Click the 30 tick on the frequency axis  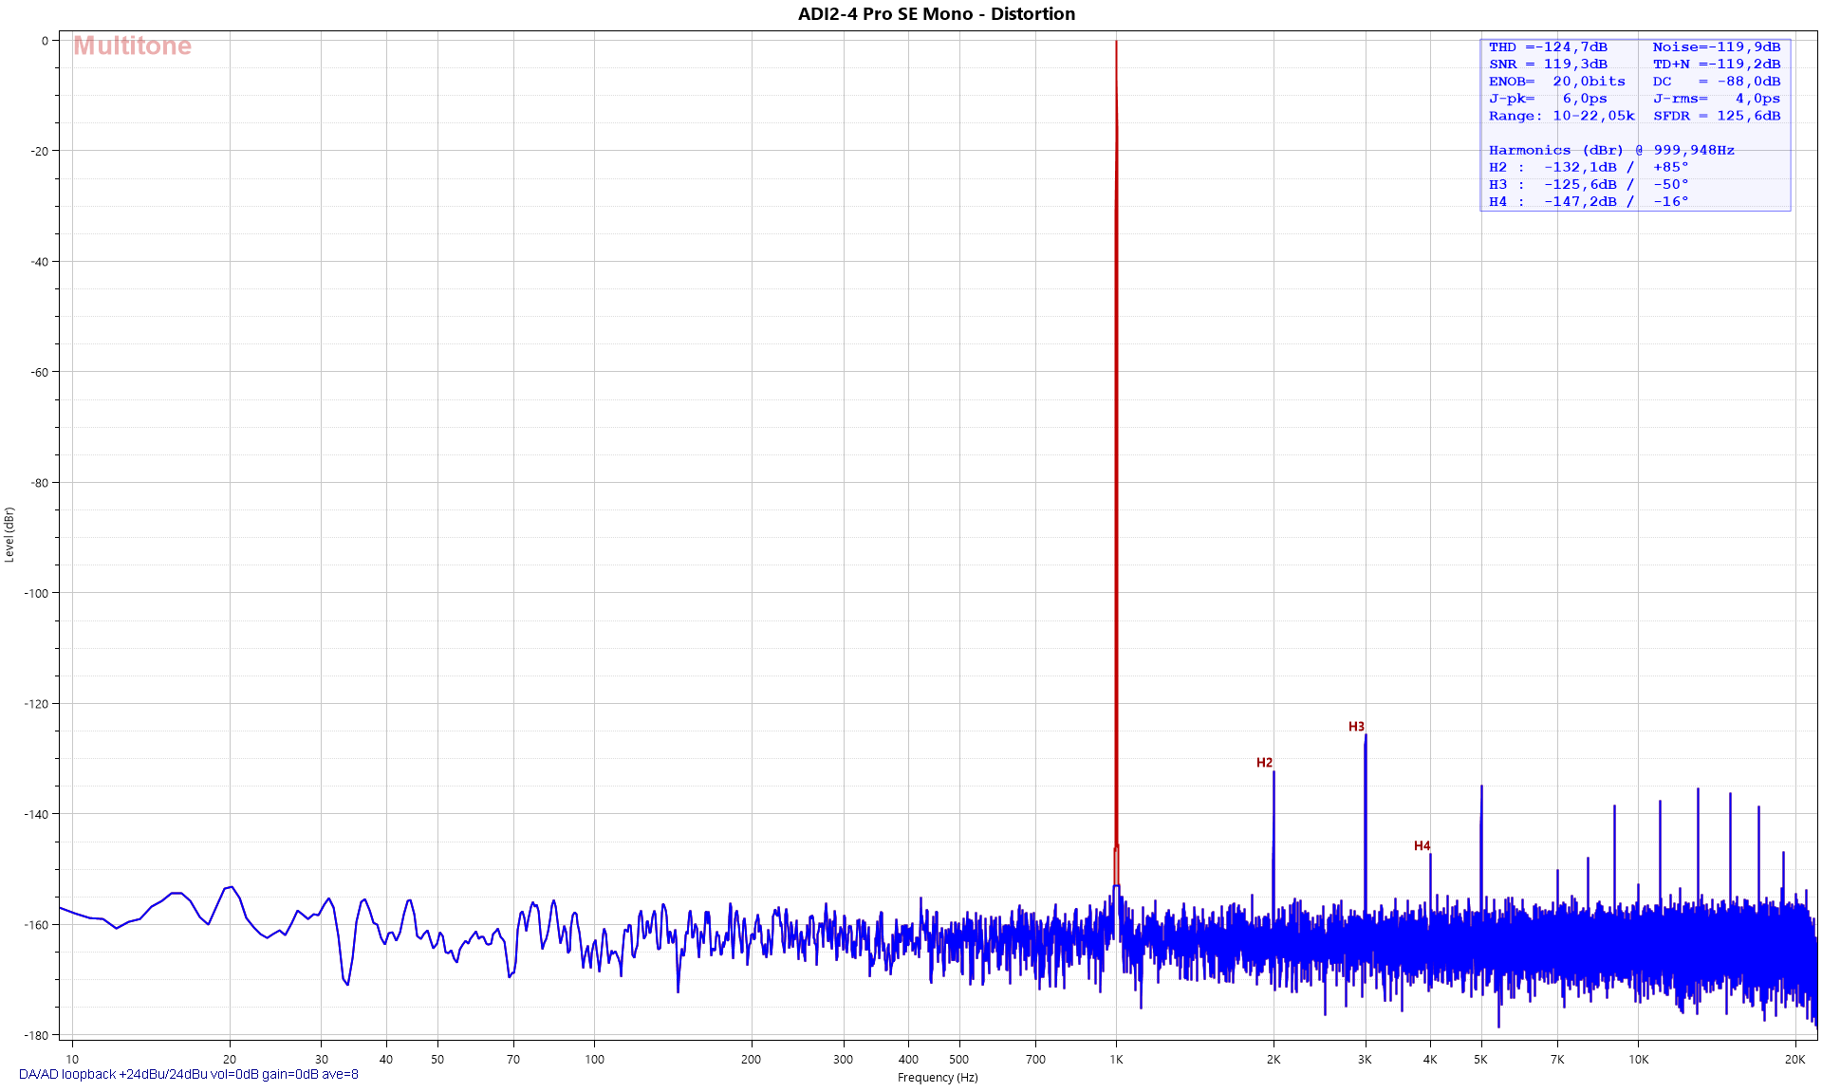coord(322,1060)
